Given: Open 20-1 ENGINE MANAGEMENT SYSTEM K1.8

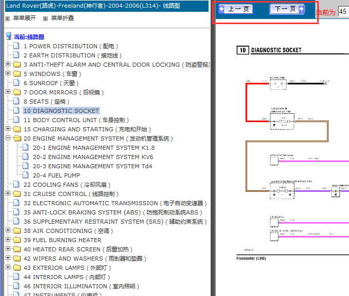Looking at the screenshot, I should 94,148.
